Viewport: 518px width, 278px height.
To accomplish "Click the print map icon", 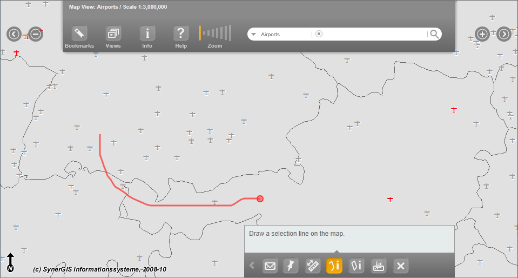I will [379, 266].
